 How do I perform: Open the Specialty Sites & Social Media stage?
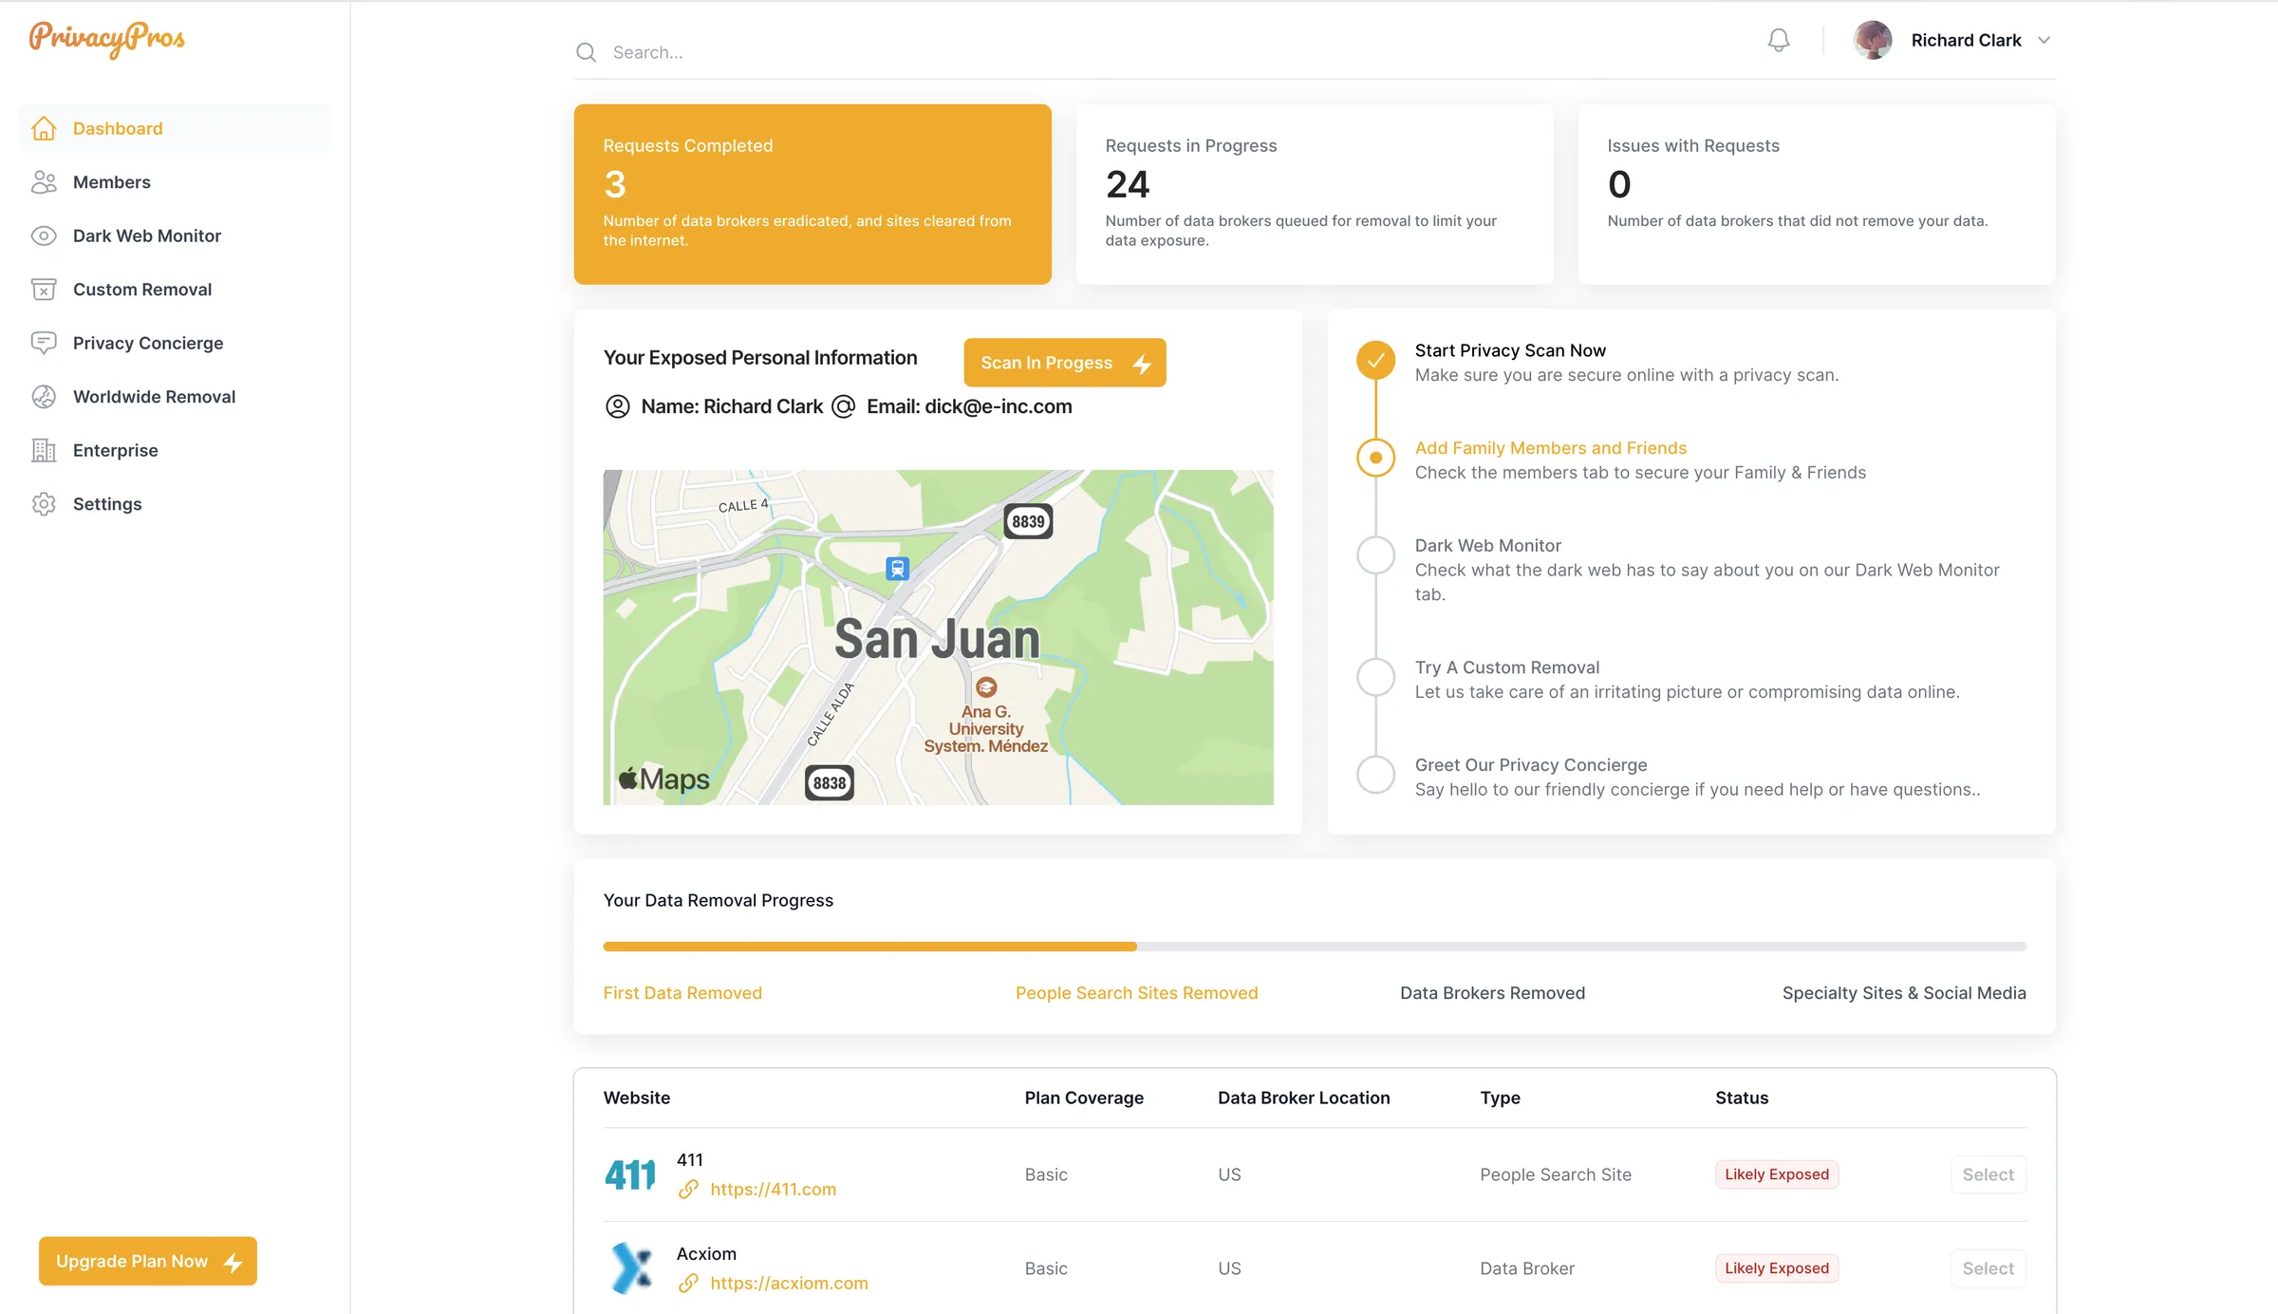1904,992
